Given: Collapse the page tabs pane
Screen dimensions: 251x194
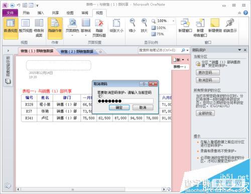Looking at the screenshot, I should 188,60.
